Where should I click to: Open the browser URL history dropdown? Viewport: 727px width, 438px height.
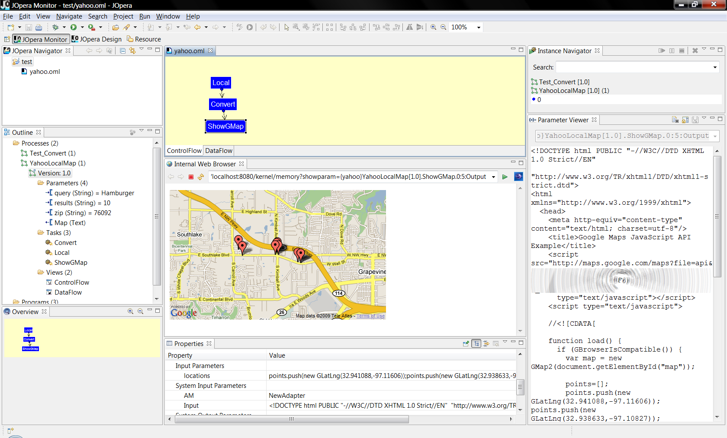[493, 177]
